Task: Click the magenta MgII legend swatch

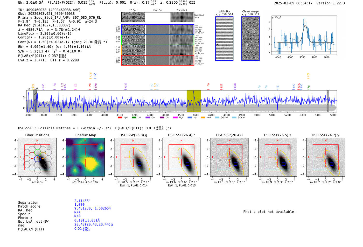Action: (x=175, y=118)
